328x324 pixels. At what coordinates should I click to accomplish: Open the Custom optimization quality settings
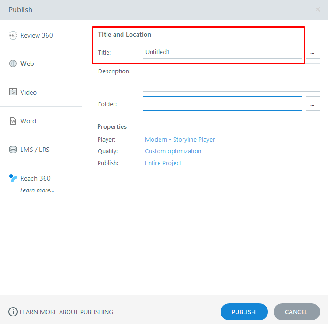click(173, 151)
